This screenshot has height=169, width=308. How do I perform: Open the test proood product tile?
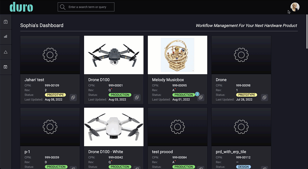[177, 138]
